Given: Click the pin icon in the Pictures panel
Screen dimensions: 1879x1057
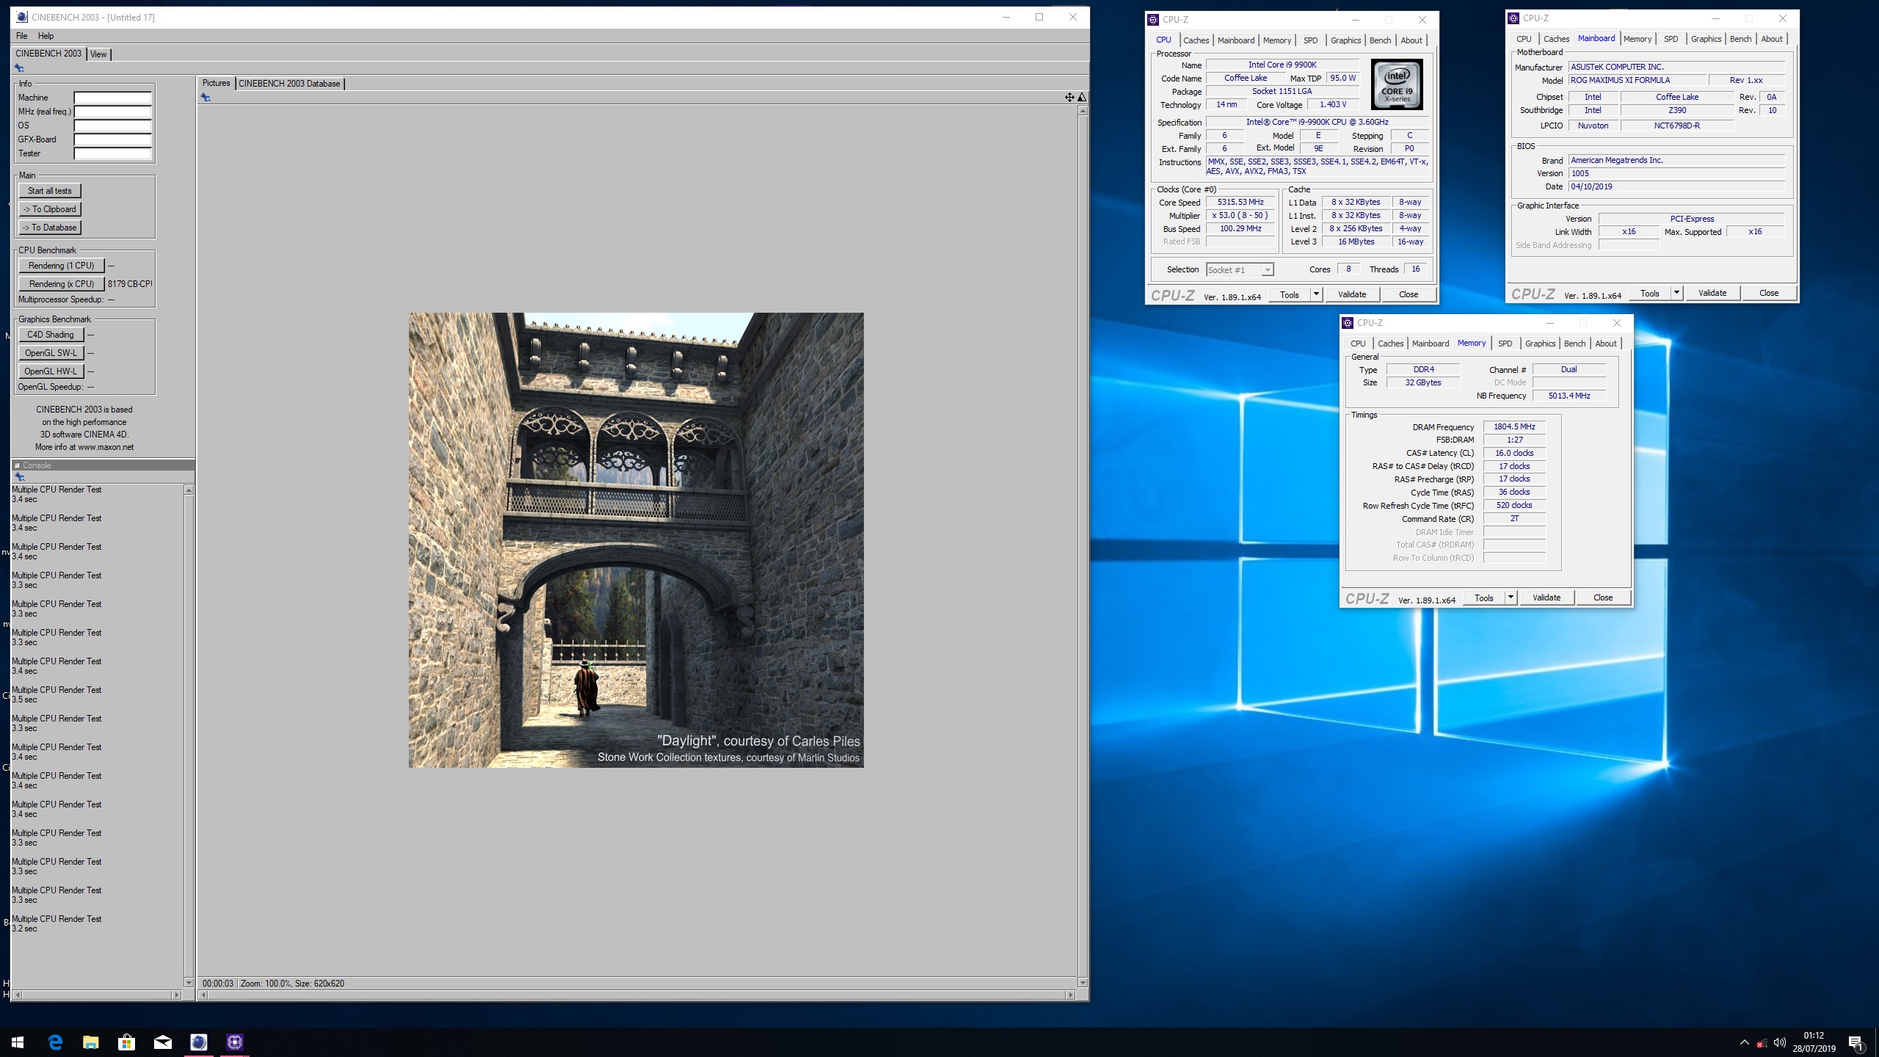Looking at the screenshot, I should tap(206, 98).
